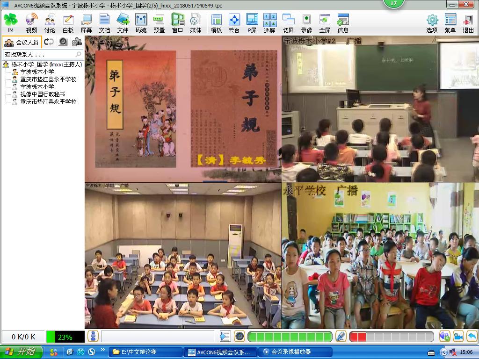Click the keyboard icon in system tray

(431, 352)
